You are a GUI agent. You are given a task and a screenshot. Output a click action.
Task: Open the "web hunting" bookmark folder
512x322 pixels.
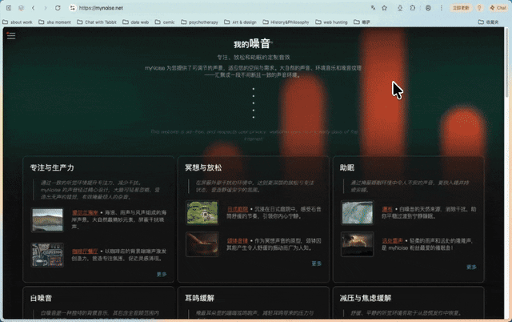click(x=331, y=22)
